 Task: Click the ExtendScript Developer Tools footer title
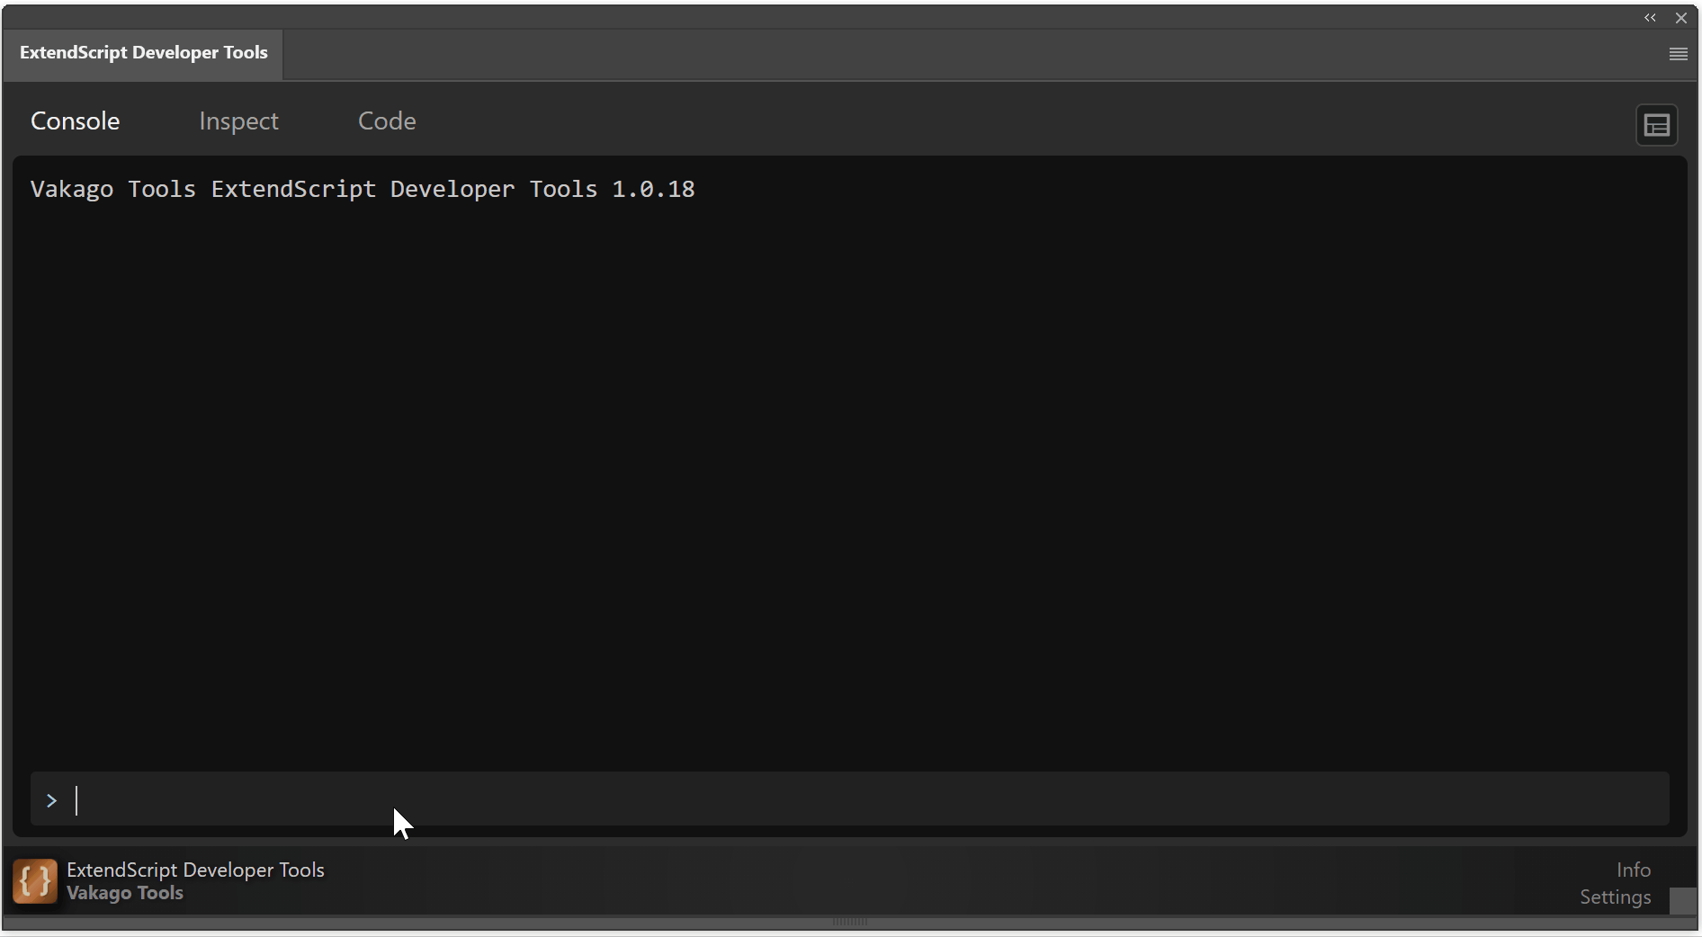tap(195, 870)
